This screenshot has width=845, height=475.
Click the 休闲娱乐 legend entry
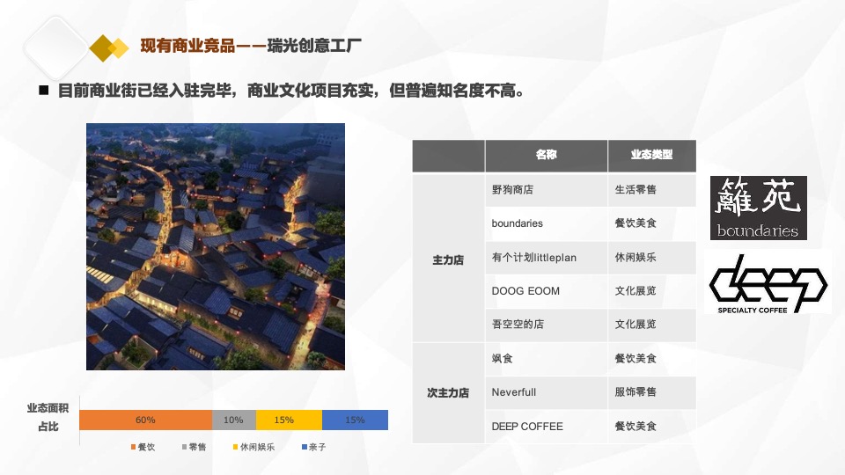click(x=253, y=447)
